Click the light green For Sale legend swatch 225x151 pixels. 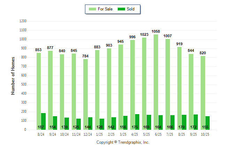coord(93,9)
